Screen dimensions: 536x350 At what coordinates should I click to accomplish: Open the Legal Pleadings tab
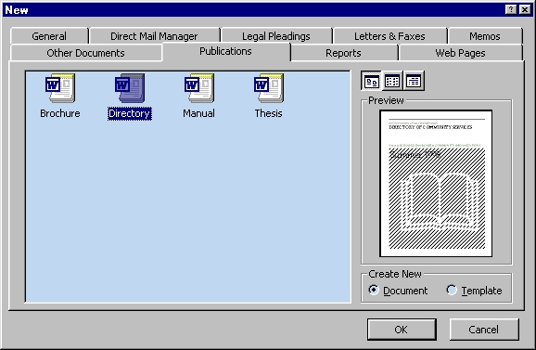point(276,36)
